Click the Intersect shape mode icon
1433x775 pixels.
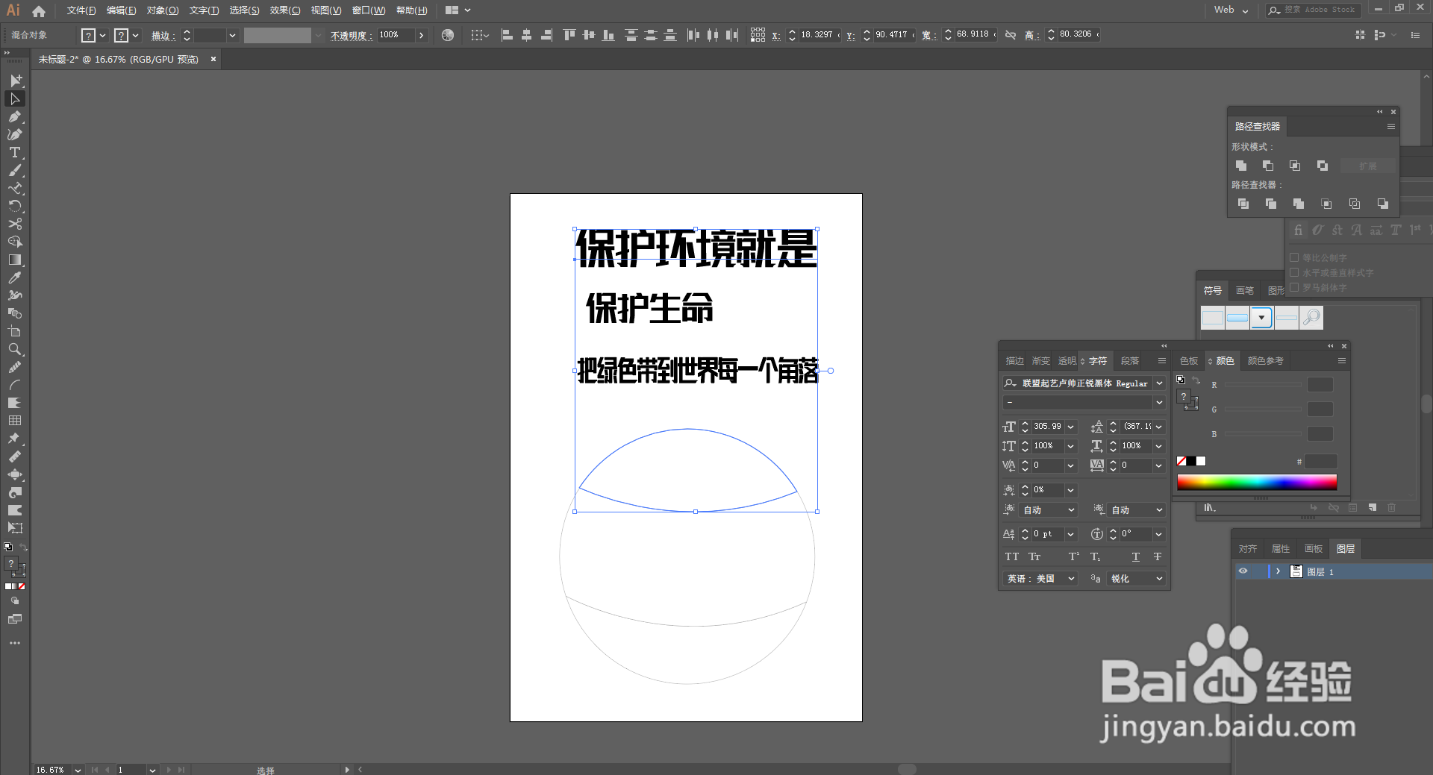(1295, 166)
